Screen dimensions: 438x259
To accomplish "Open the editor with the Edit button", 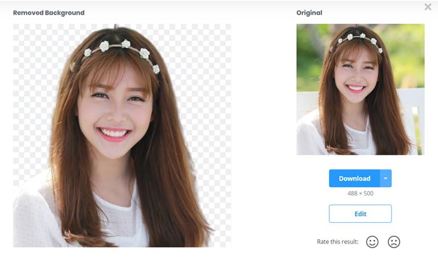I will [x=360, y=214].
